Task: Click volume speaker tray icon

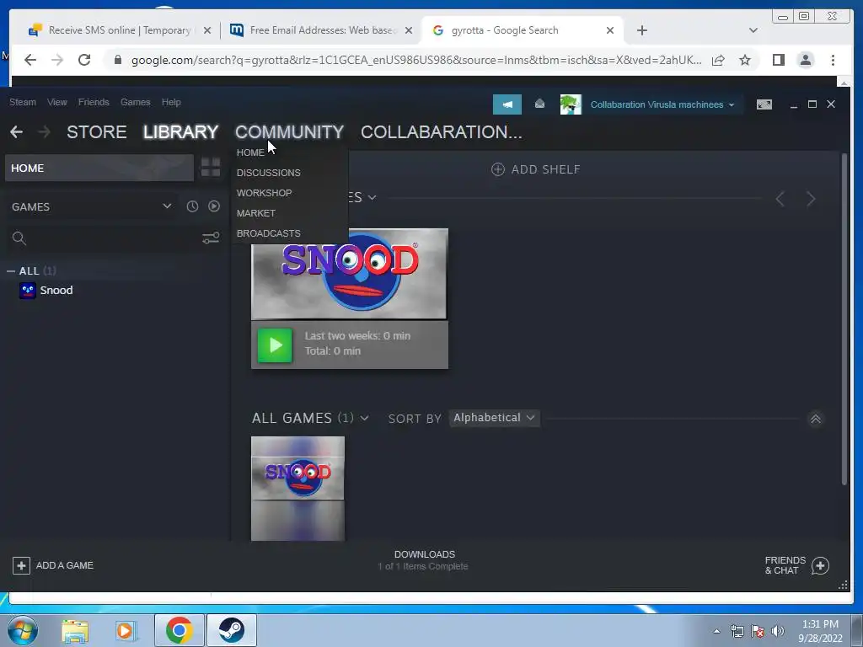Action: (778, 631)
